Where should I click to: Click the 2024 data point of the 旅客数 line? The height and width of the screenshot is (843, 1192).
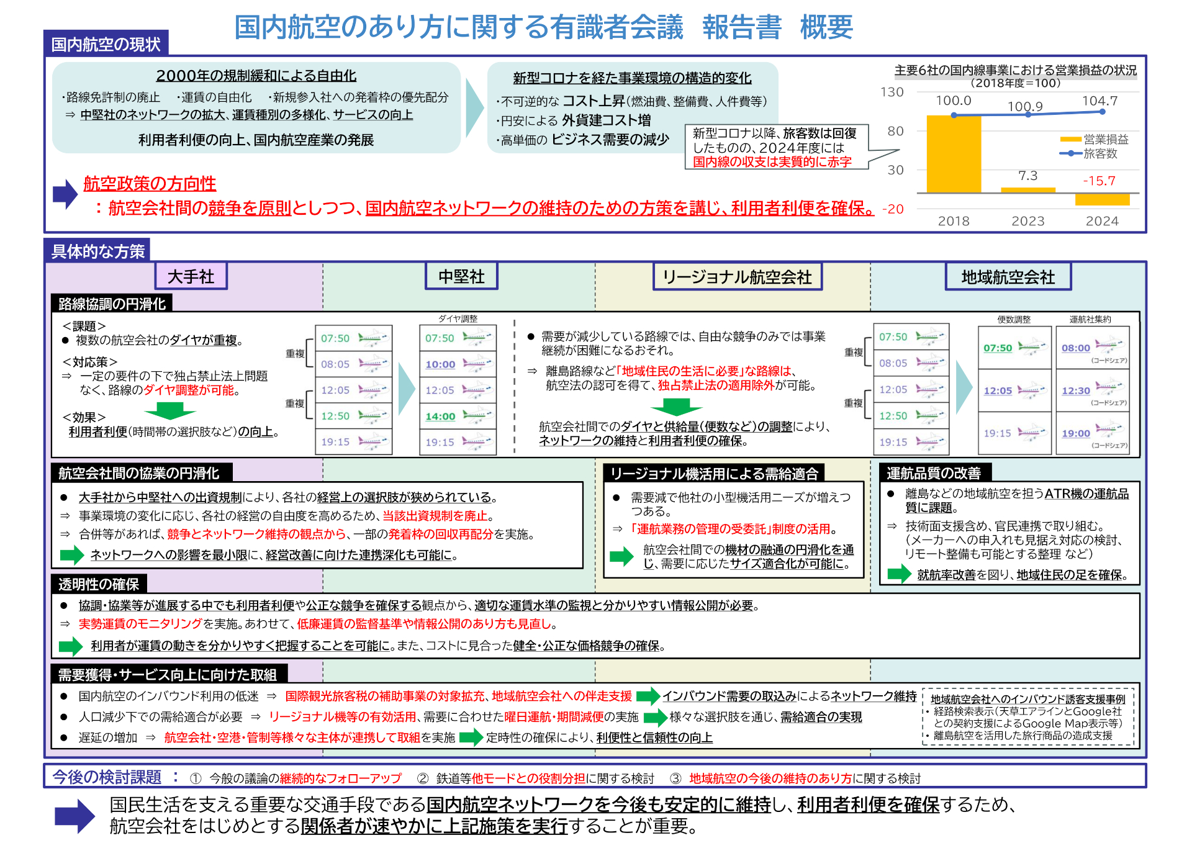1102,112
